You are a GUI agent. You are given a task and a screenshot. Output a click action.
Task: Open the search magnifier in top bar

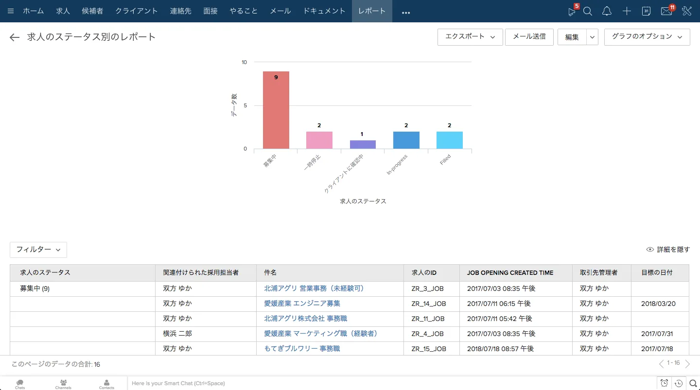point(588,11)
